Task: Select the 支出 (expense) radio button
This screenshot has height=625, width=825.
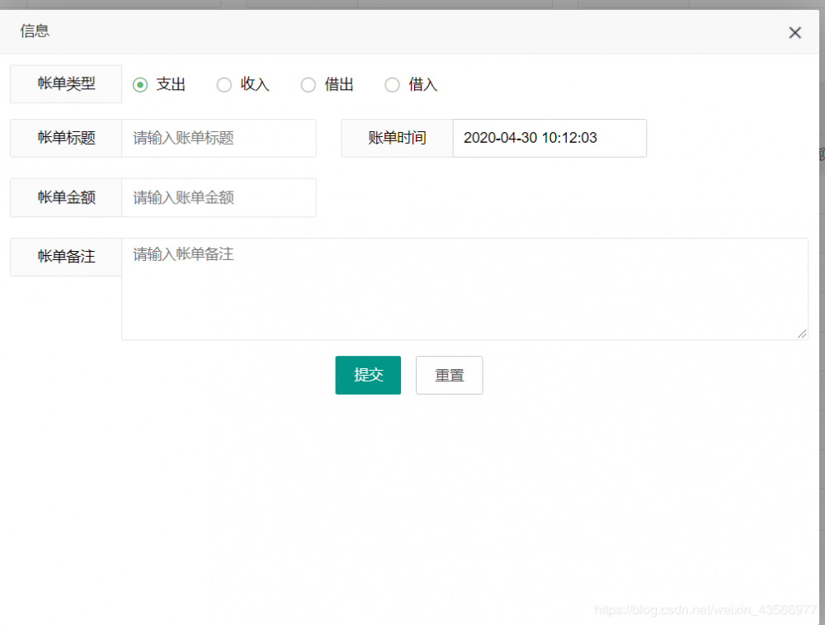Action: tap(139, 84)
